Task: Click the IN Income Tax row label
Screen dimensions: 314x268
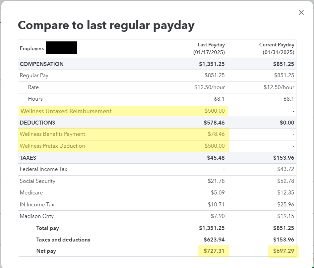Action: [x=37, y=204]
